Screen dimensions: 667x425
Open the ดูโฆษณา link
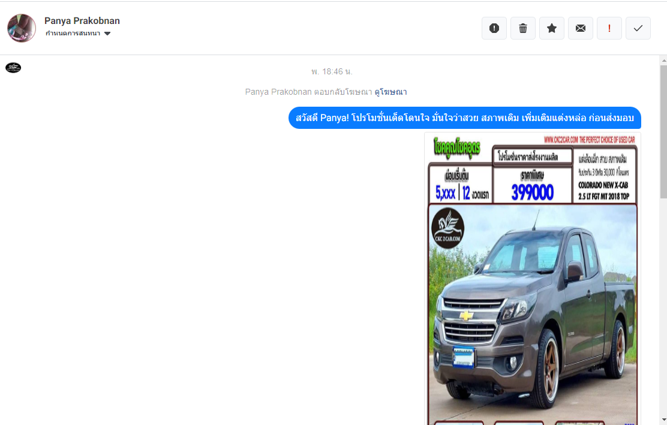(390, 92)
